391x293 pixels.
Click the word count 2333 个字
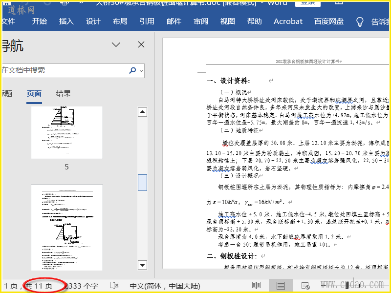(x=82, y=285)
